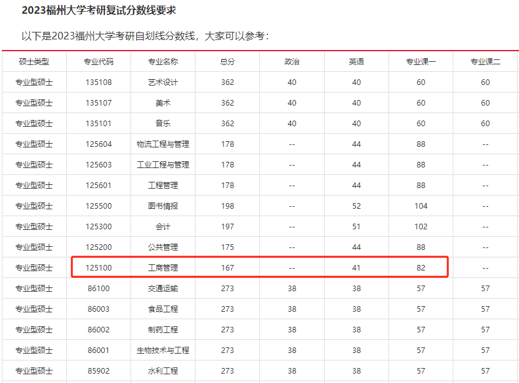Select the major name 水利工程
This screenshot has height=383, width=519.
[x=163, y=371]
